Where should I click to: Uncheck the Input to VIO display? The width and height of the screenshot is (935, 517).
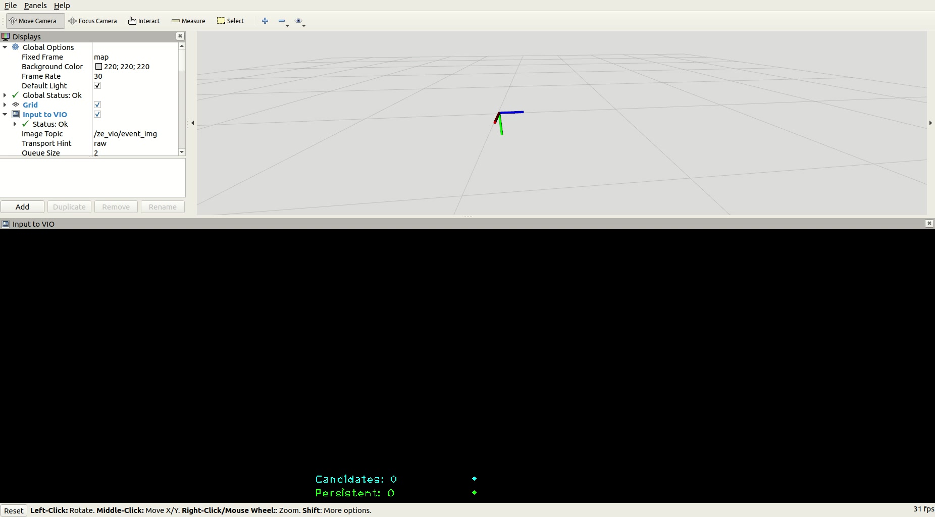coord(97,115)
